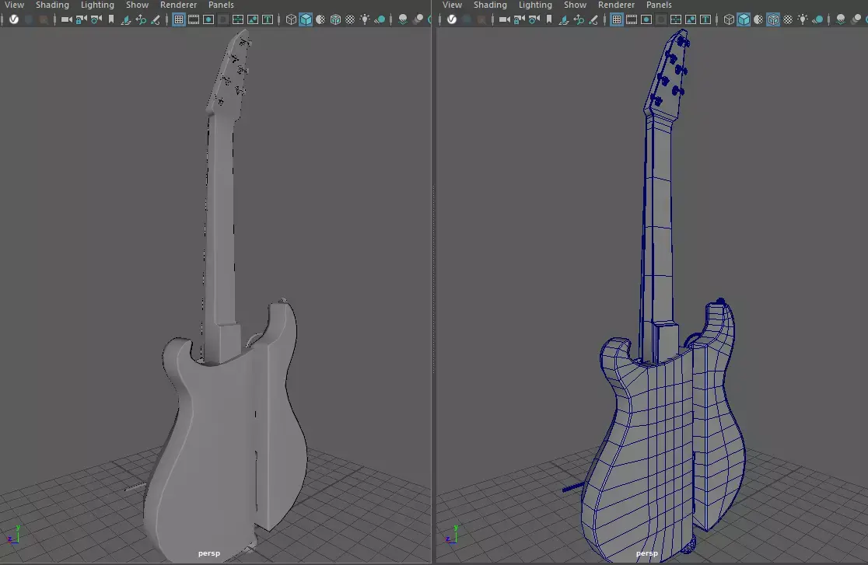Click Shadows icon in right panel toolbar

[817, 19]
